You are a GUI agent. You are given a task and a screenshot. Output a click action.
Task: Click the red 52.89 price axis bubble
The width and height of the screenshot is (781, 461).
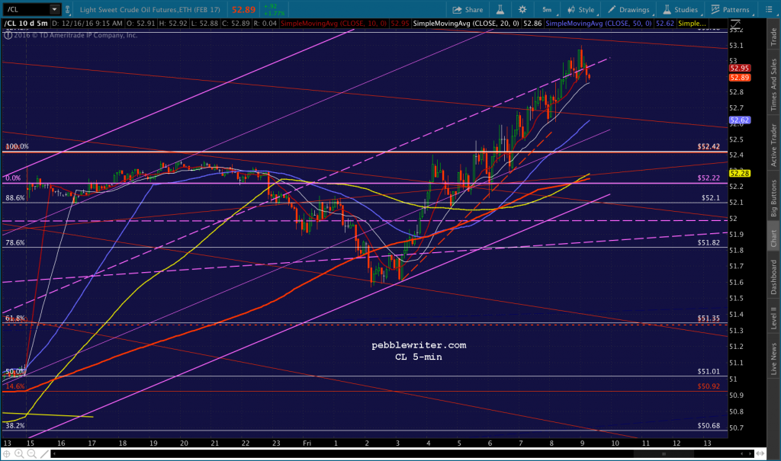pyautogui.click(x=740, y=78)
